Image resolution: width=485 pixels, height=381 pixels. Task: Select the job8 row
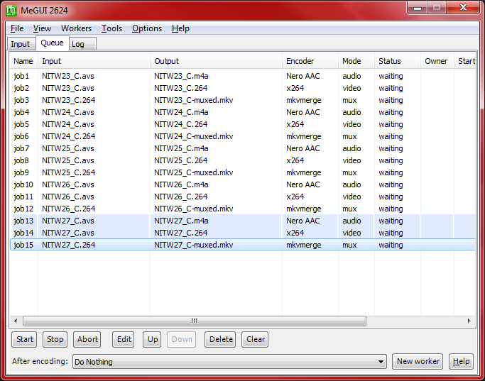tap(243, 160)
